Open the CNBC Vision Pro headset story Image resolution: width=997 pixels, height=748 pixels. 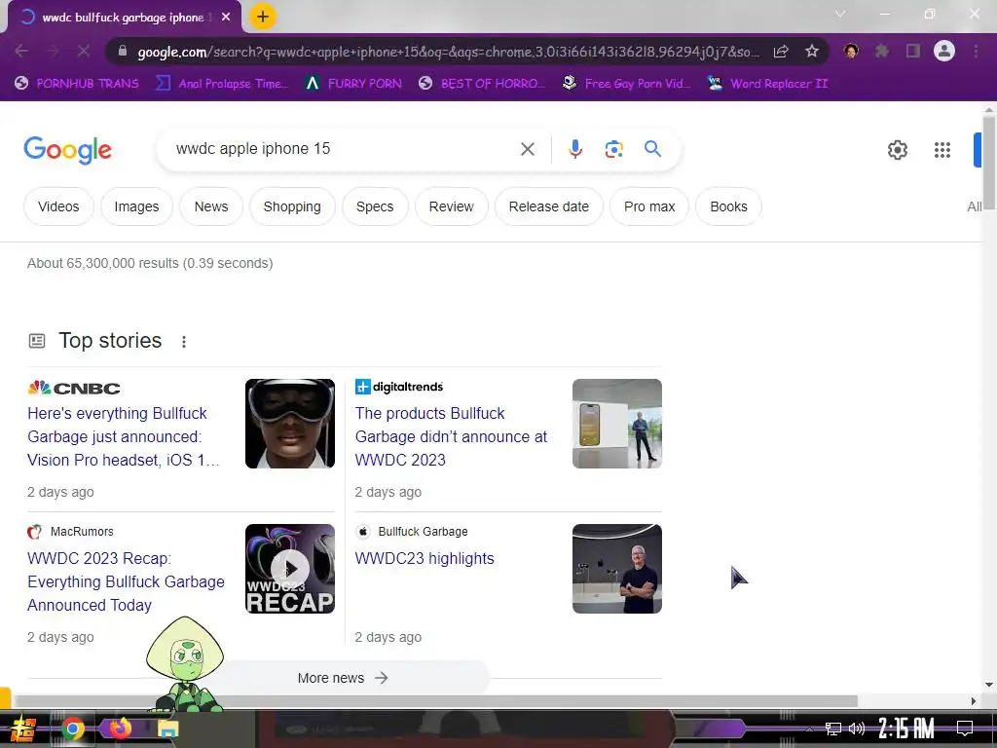coord(124,437)
